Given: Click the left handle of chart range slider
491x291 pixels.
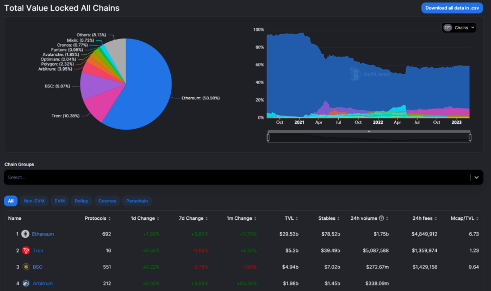Looking at the screenshot, I should pos(268,137).
